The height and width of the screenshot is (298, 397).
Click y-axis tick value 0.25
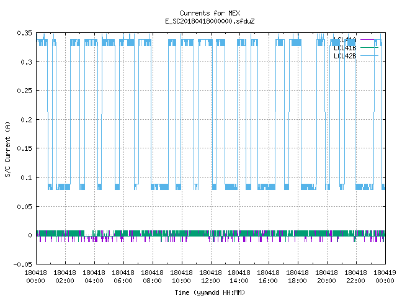click(x=25, y=91)
